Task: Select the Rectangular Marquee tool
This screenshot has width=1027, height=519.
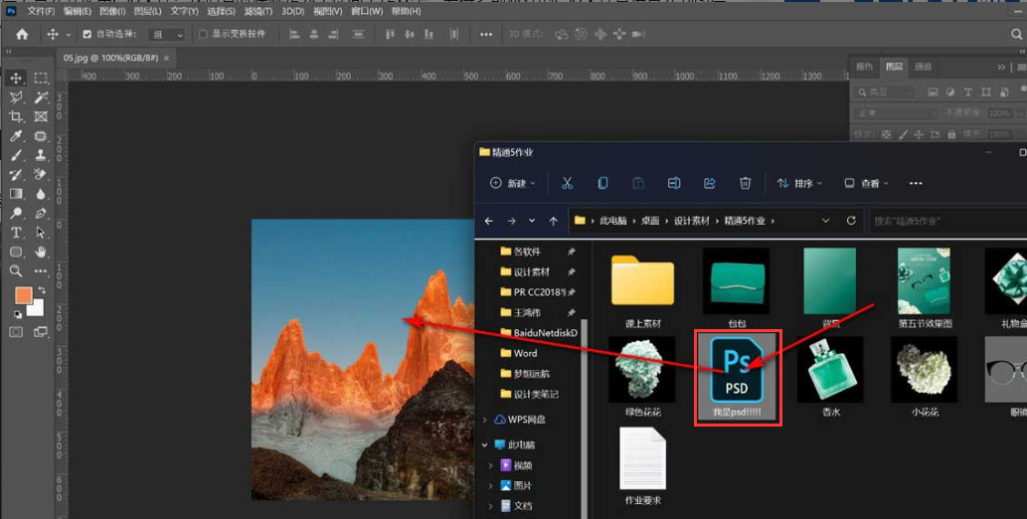Action: pos(41,79)
